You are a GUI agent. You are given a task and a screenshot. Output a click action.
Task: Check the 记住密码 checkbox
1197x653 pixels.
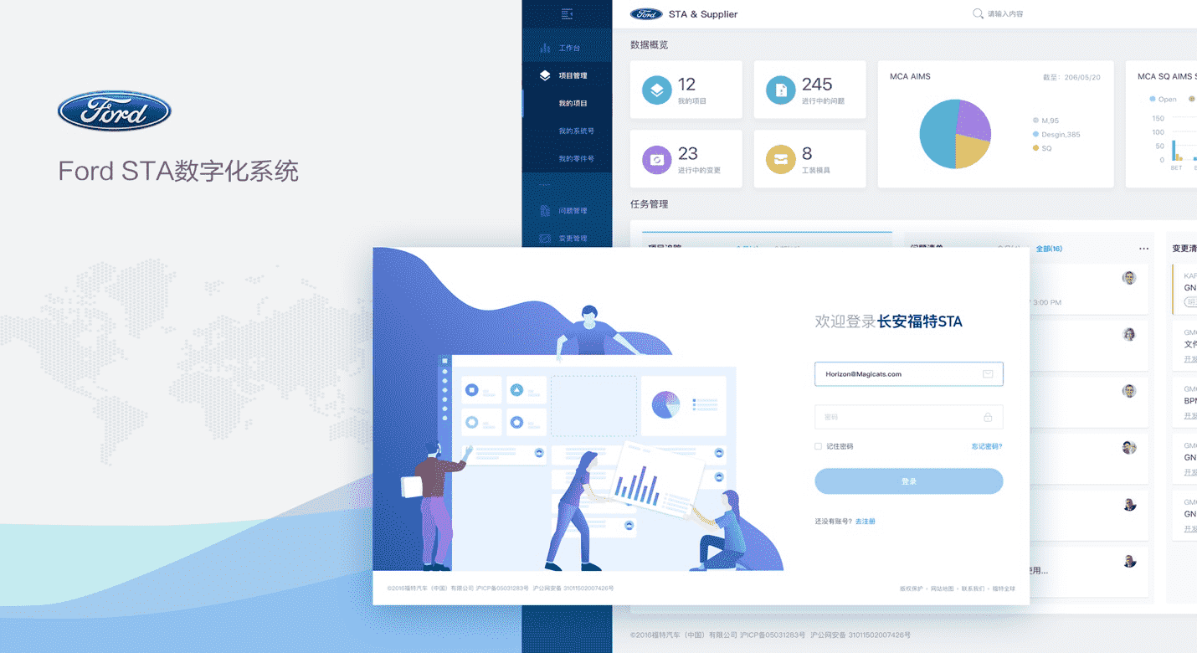point(818,446)
